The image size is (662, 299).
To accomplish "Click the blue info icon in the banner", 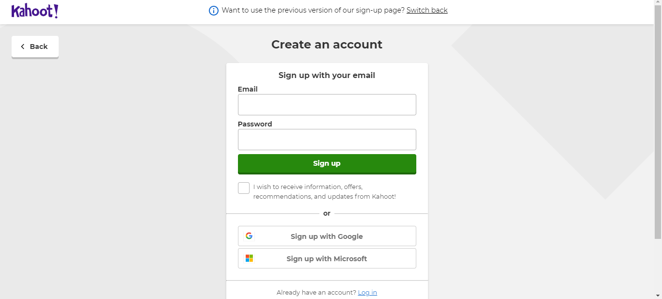I will pos(214,11).
